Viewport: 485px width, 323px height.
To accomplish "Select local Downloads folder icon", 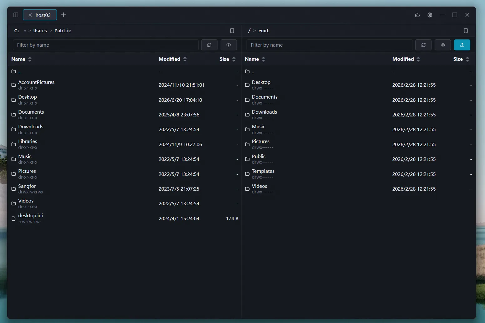I will 13,129.
